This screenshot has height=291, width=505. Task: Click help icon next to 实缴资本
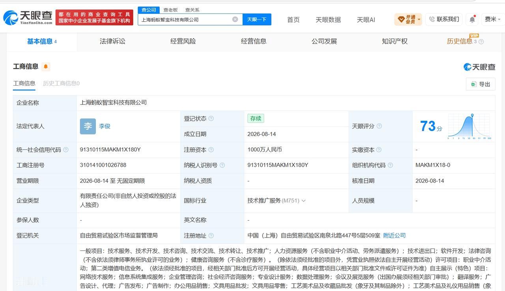(379, 150)
